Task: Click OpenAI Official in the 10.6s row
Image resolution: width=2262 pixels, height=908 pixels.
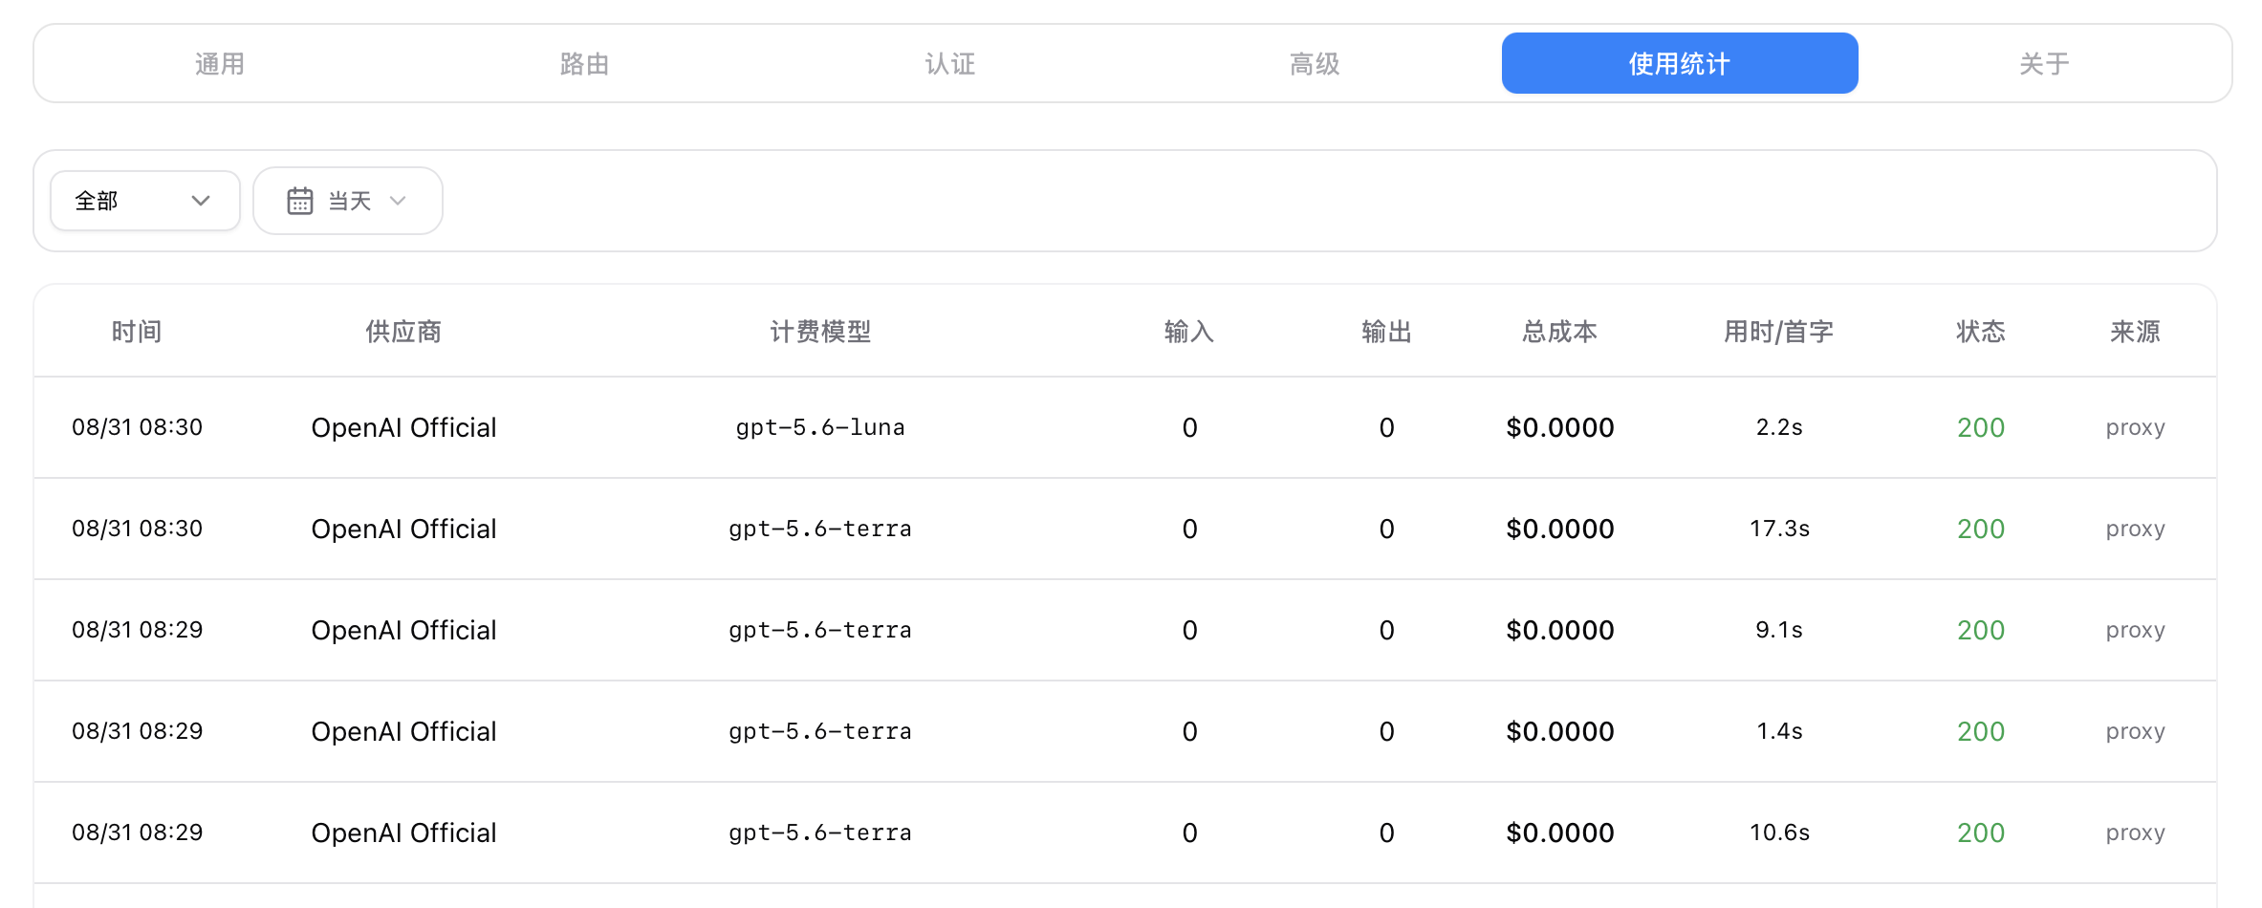Action: pyautogui.click(x=403, y=832)
